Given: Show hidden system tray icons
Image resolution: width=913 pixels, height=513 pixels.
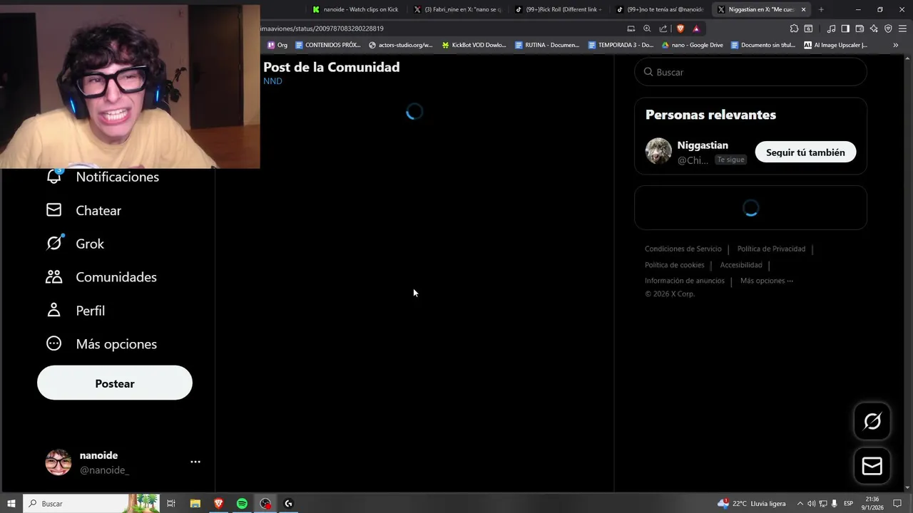Looking at the screenshot, I should (x=800, y=504).
